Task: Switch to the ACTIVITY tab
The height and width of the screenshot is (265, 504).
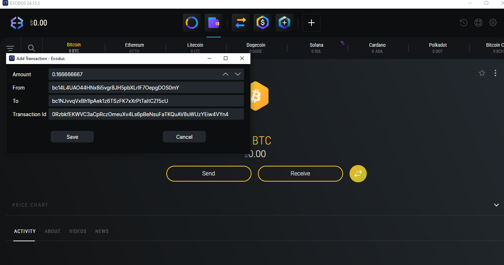Action: click(x=25, y=231)
